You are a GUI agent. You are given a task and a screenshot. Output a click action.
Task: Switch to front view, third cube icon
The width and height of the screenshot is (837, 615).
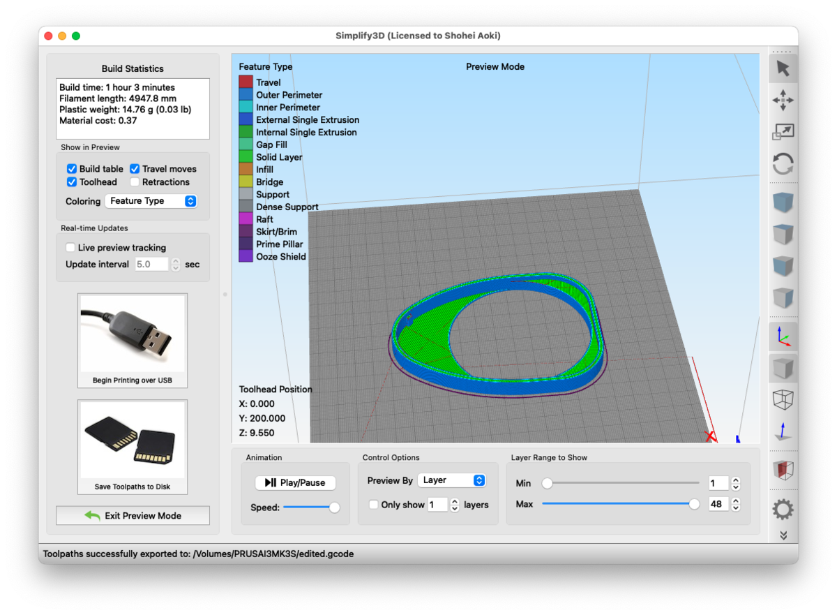pyautogui.click(x=783, y=267)
